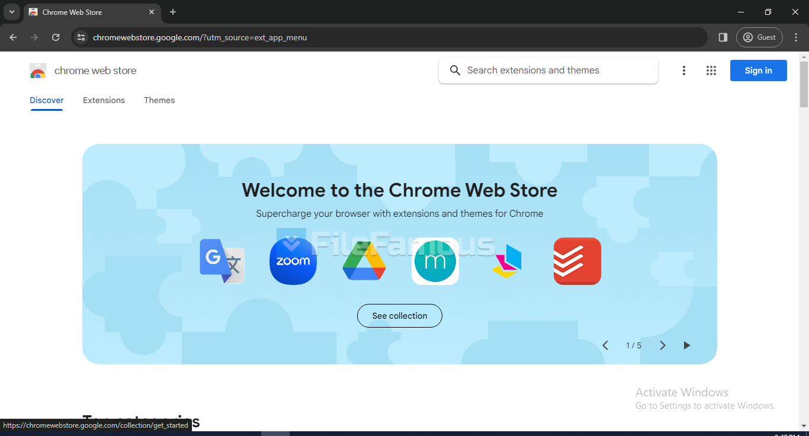Image resolution: width=809 pixels, height=436 pixels.
Task: Click the address bar URL
Action: (200, 37)
